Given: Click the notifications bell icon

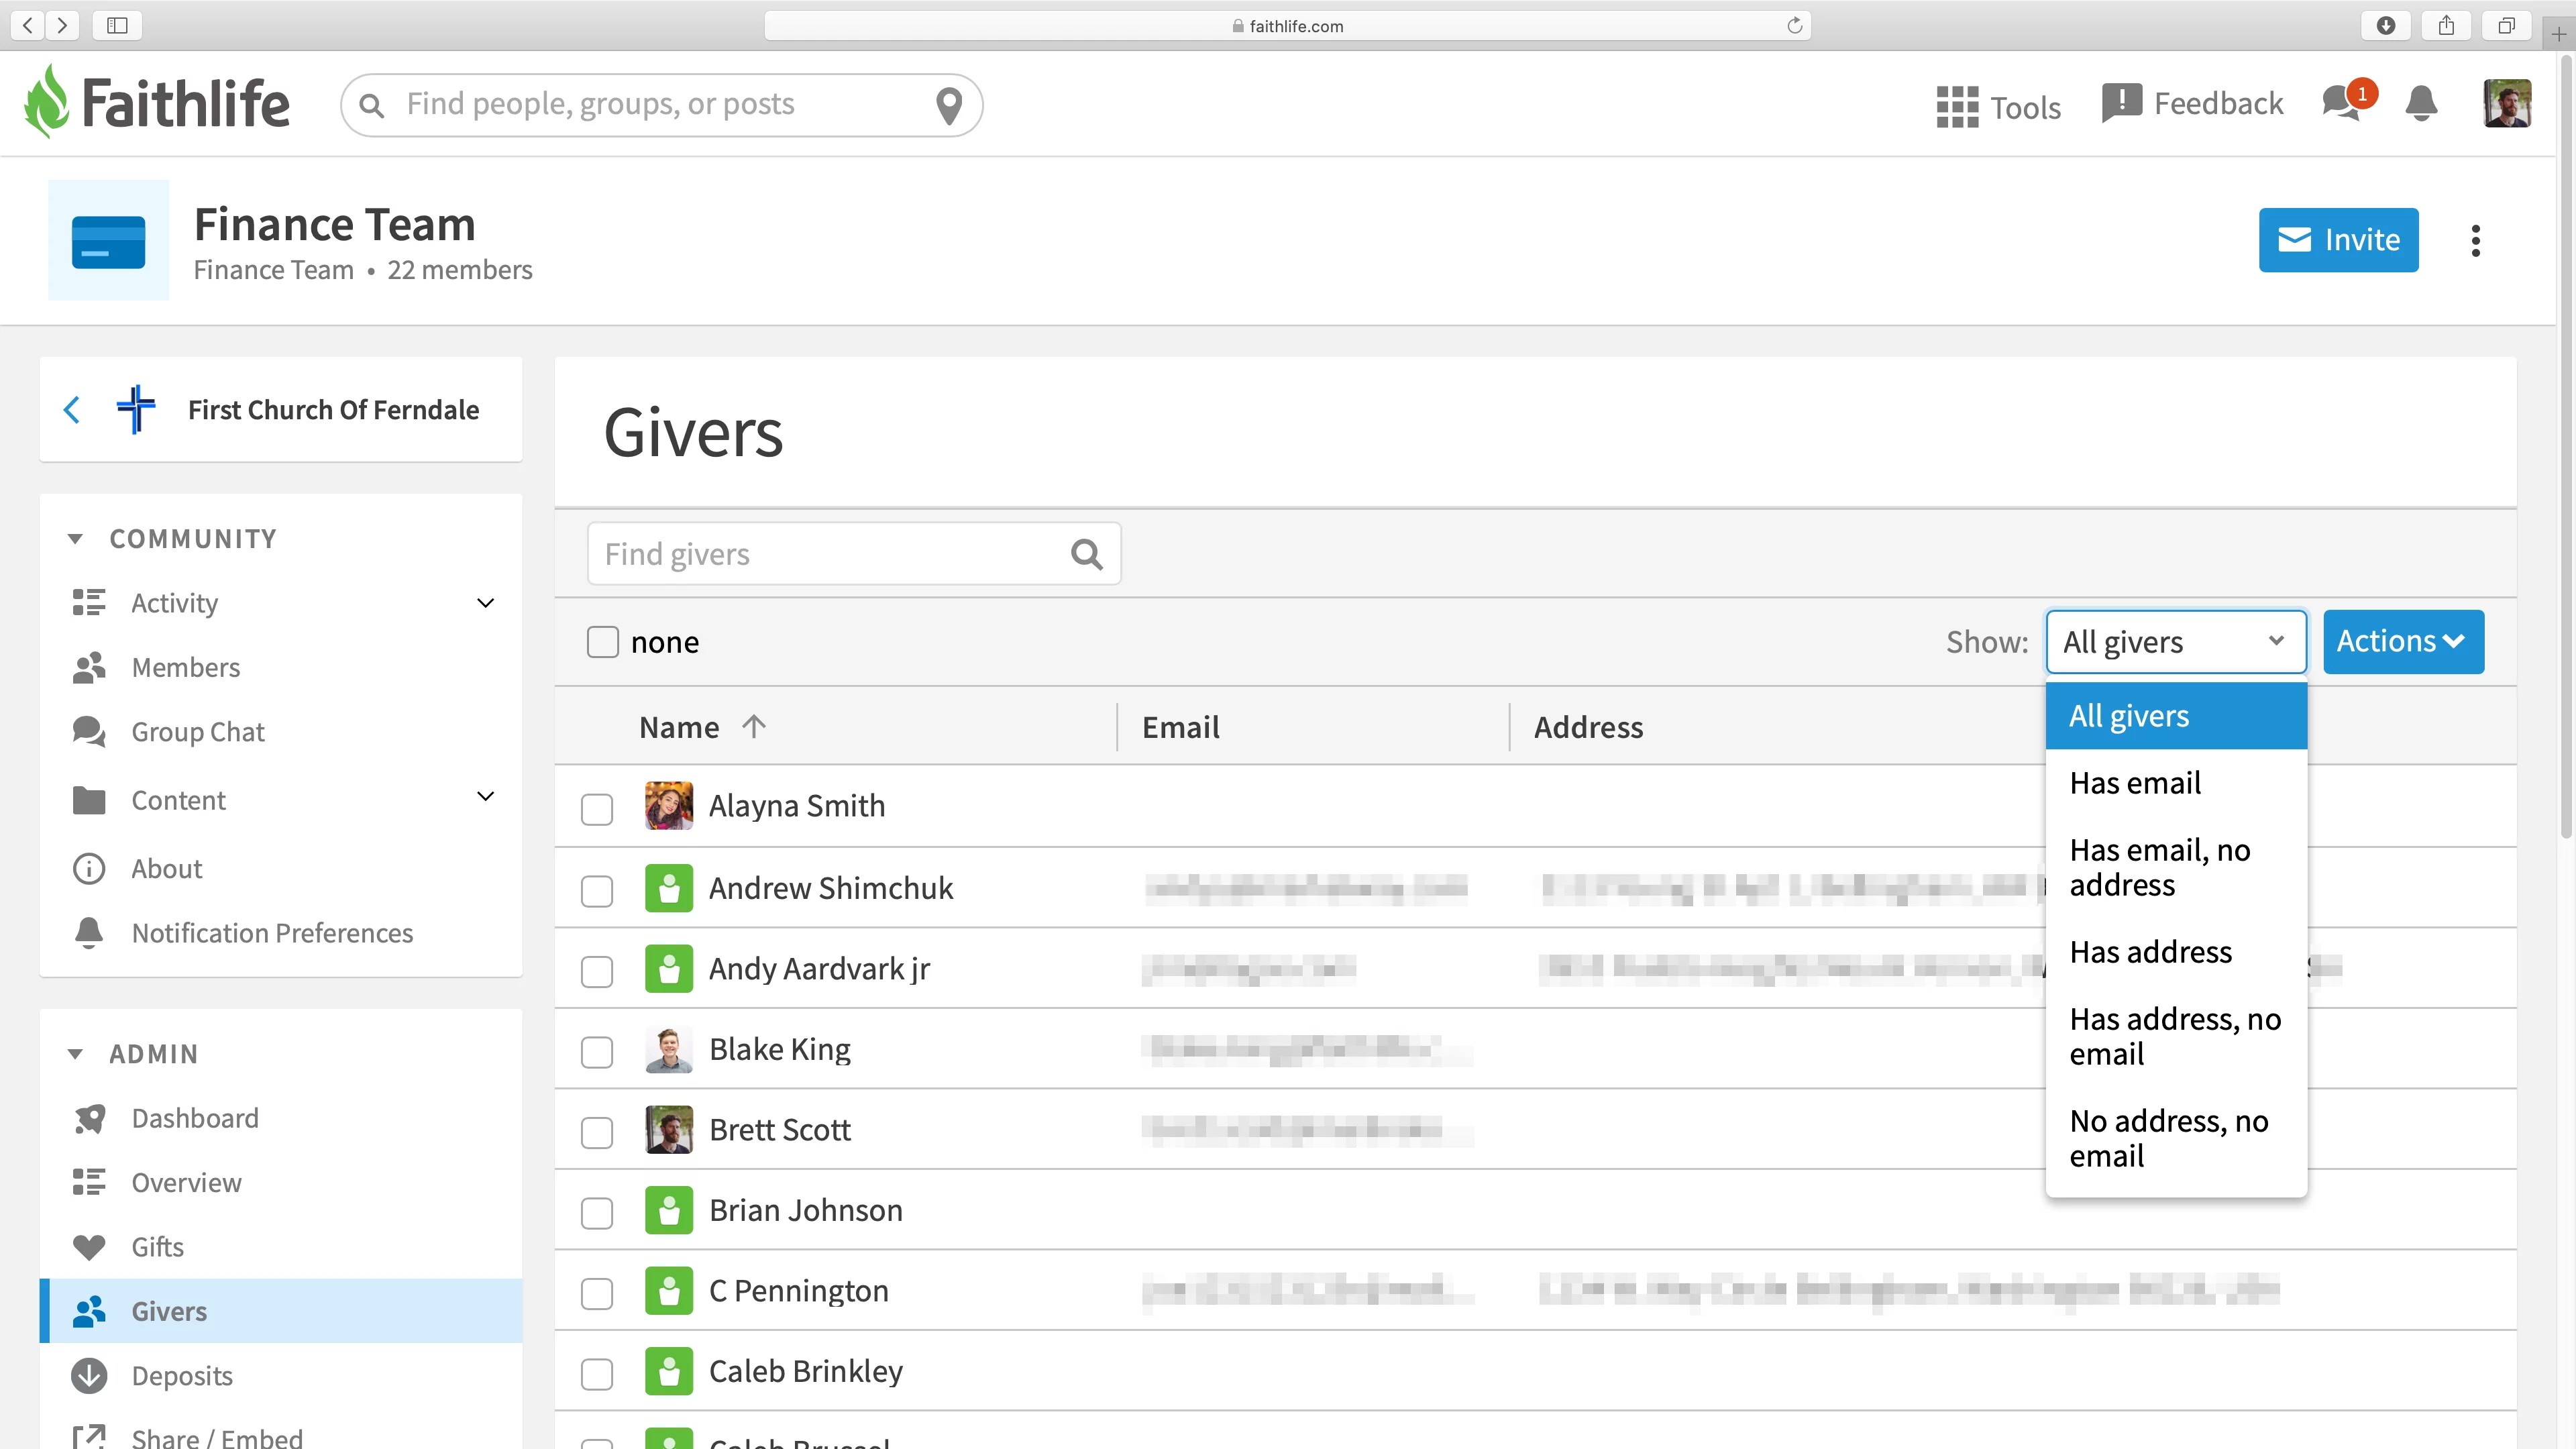Looking at the screenshot, I should [2421, 104].
